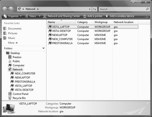Collapse the Folders pane chevron

[x=43, y=48]
